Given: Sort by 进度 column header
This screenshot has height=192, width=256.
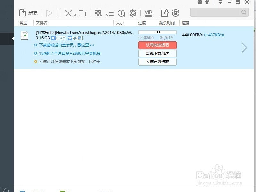Looking at the screenshot, I should [142, 23].
